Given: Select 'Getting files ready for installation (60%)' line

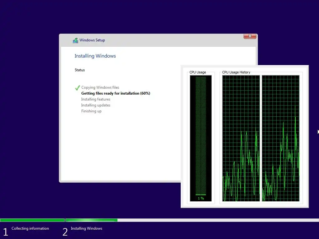Looking at the screenshot, I should pyautogui.click(x=116, y=93).
